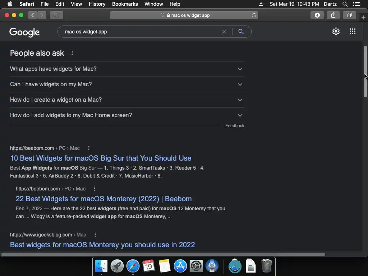The width and height of the screenshot is (368, 276).
Task: Open Launchpad from the Dock
Action: coord(117,266)
